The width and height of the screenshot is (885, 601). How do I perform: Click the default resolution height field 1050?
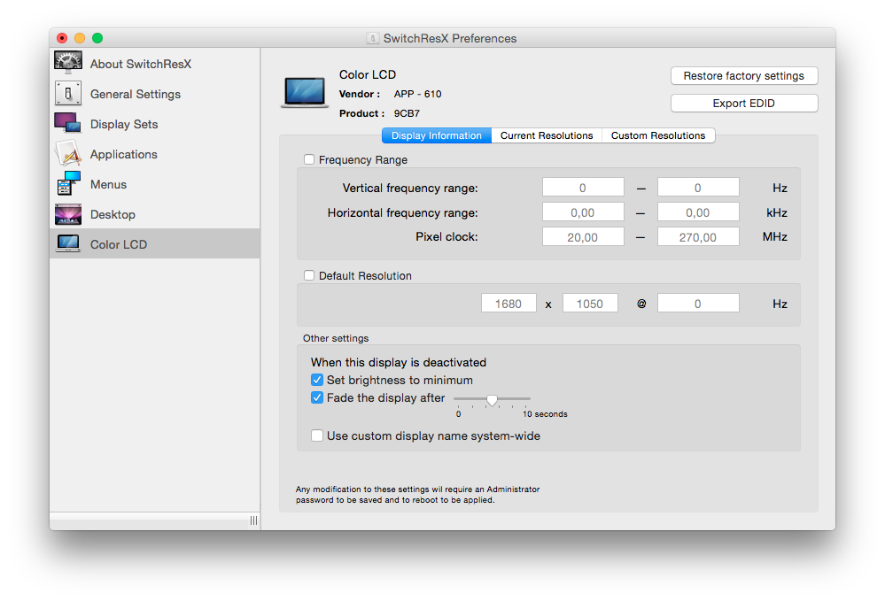click(590, 304)
